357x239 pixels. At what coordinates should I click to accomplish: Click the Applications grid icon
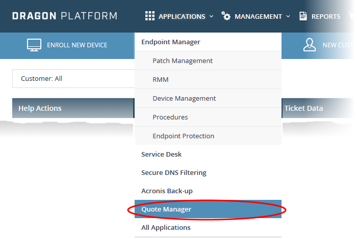150,16
